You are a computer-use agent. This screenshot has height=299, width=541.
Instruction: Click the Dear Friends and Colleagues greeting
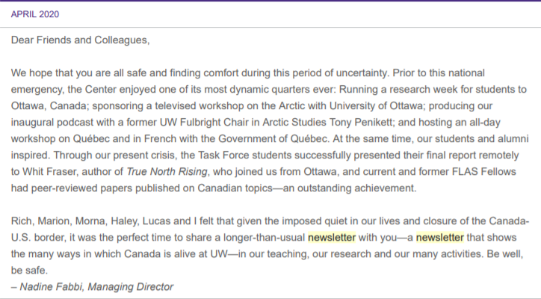(x=81, y=40)
